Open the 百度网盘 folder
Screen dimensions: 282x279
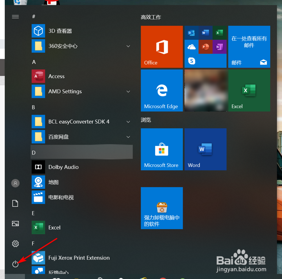click(x=82, y=137)
